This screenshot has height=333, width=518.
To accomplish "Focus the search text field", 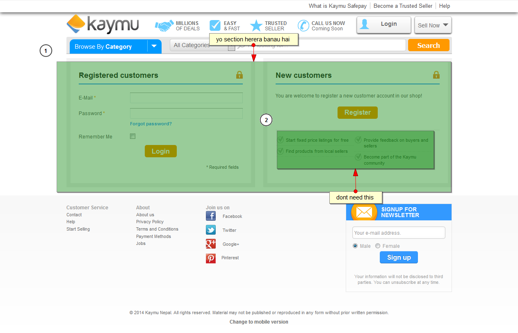I will [x=321, y=45].
